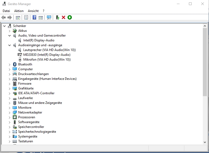Select the Firmware label
The width and height of the screenshot is (209, 153).
click(x=25, y=84)
